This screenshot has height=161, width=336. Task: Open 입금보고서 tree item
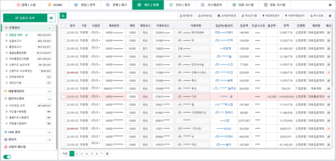click(x=15, y=41)
